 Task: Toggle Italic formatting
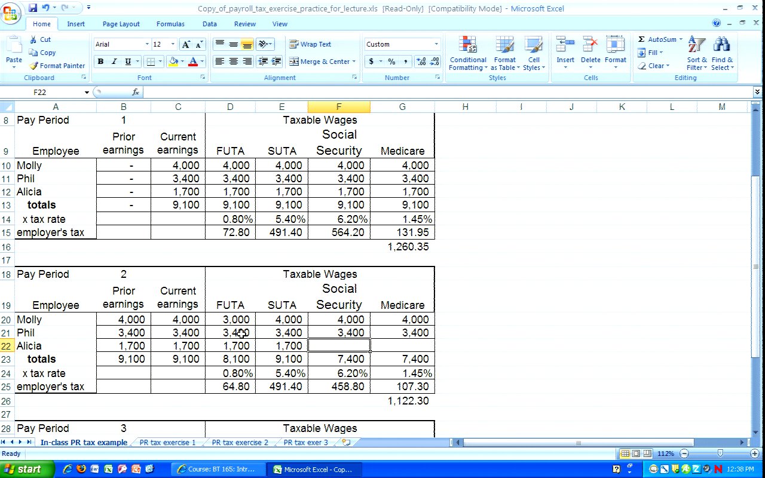[114, 62]
